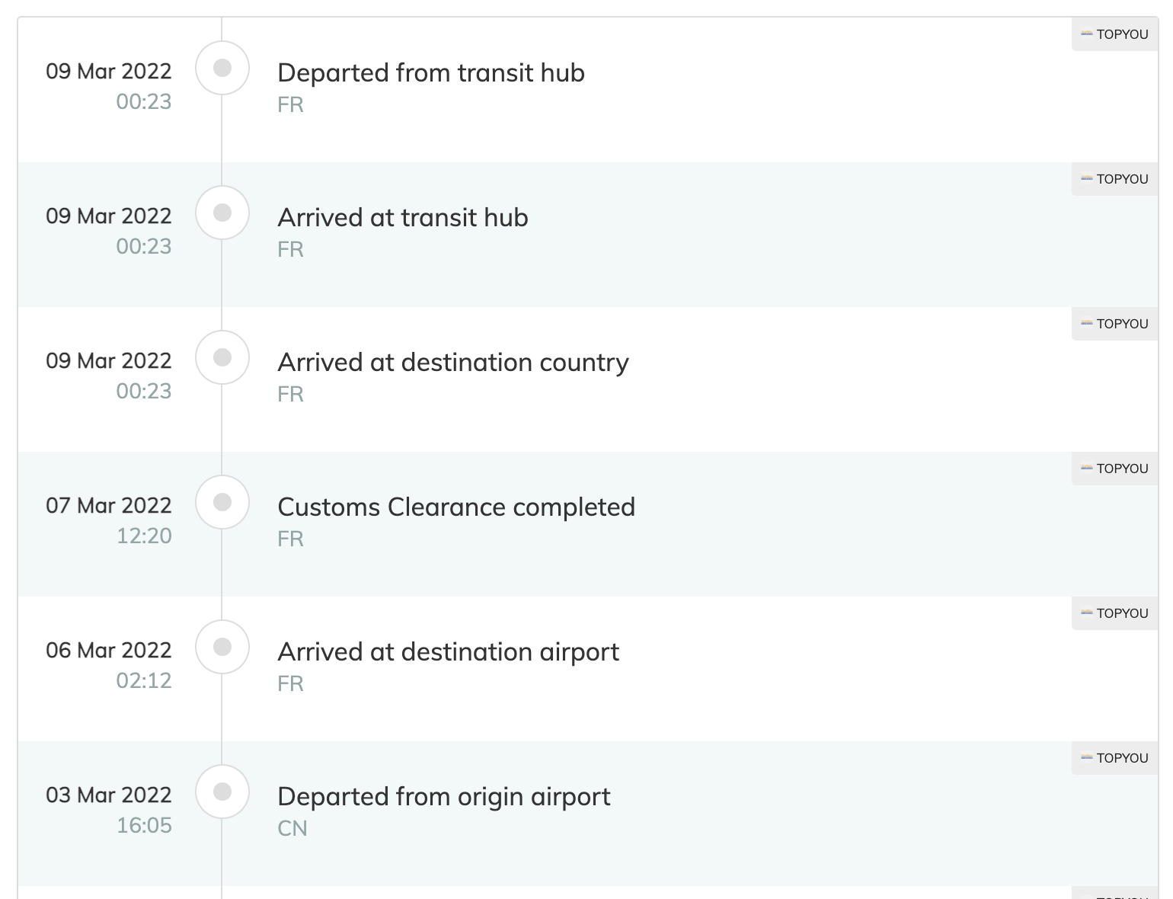
Task: Click the Customs Clearance completed timeline dot
Action: click(x=222, y=503)
